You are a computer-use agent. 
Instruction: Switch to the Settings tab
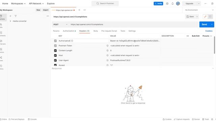(x=132, y=31)
